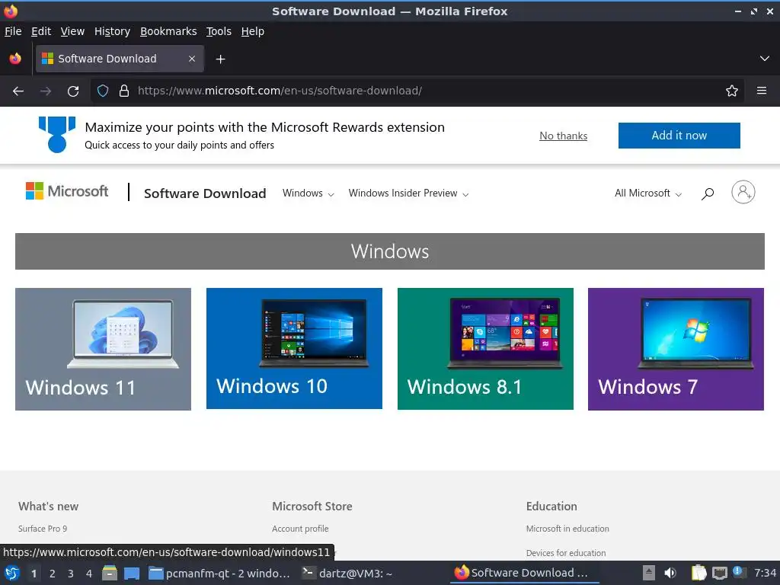780x585 pixels.
Task: Click the show desktop icon in taskbar
Action: 132,574
